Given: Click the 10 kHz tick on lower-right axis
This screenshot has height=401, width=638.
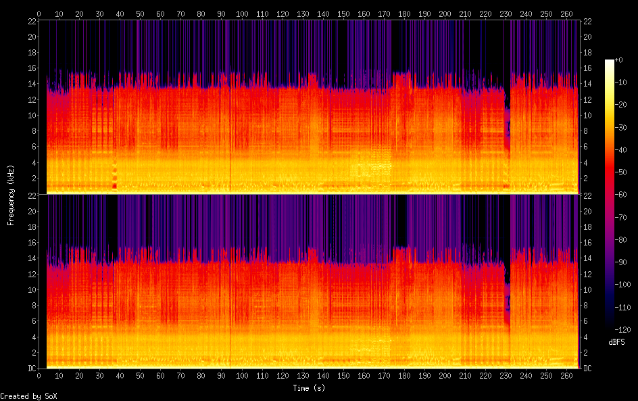Looking at the screenshot, I should [588, 289].
